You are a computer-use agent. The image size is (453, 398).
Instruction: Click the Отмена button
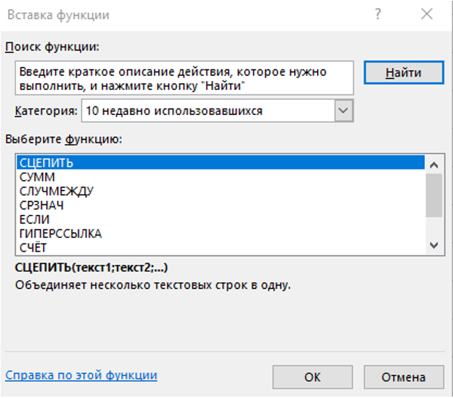coord(403,378)
